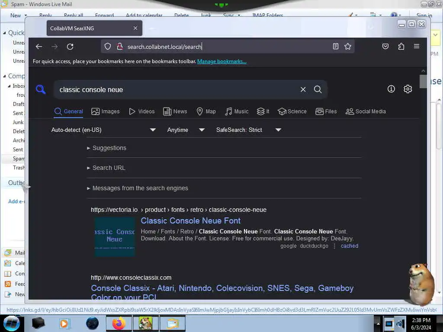Click the consoleclassix.com URL text
This screenshot has height=332, width=443.
[x=131, y=278]
